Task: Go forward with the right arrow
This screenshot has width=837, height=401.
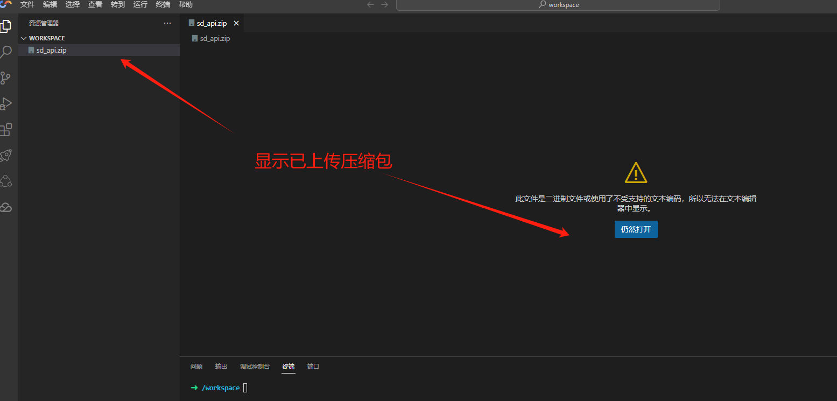Action: click(x=384, y=4)
